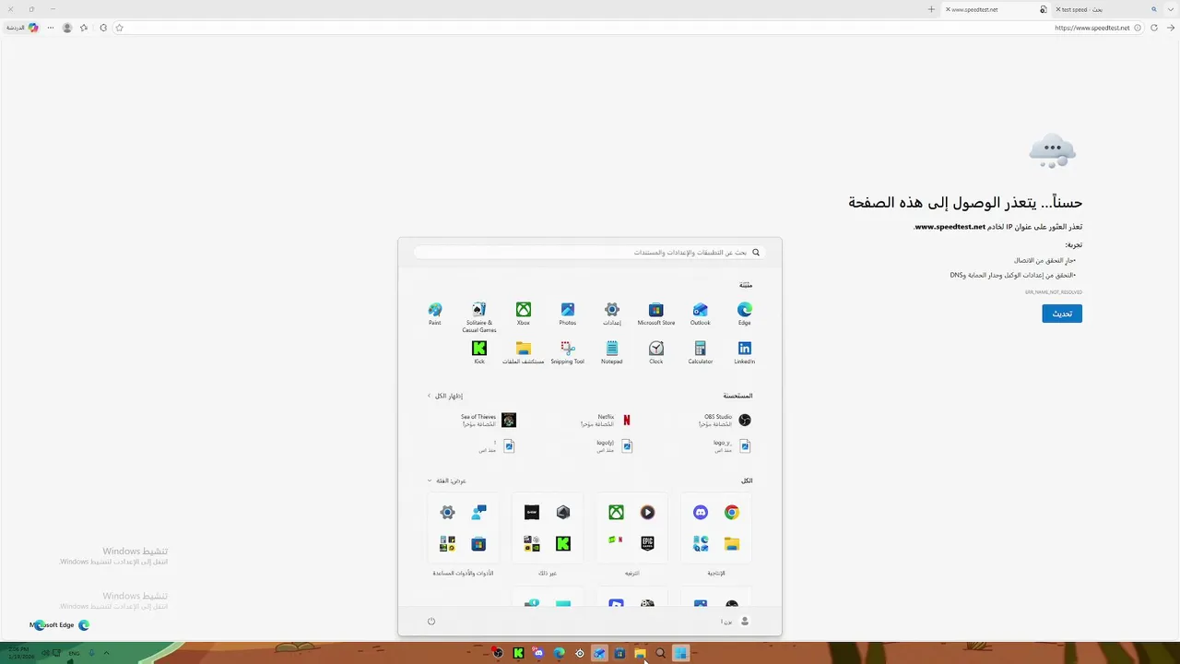Open File Explorer from the taskbar
This screenshot has width=1180, height=664.
[640, 653]
